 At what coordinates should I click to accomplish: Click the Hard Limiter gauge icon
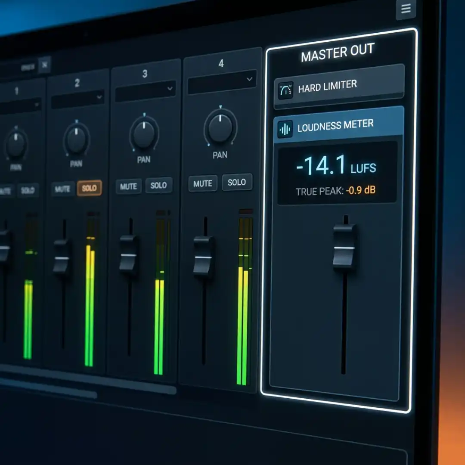[x=286, y=90]
